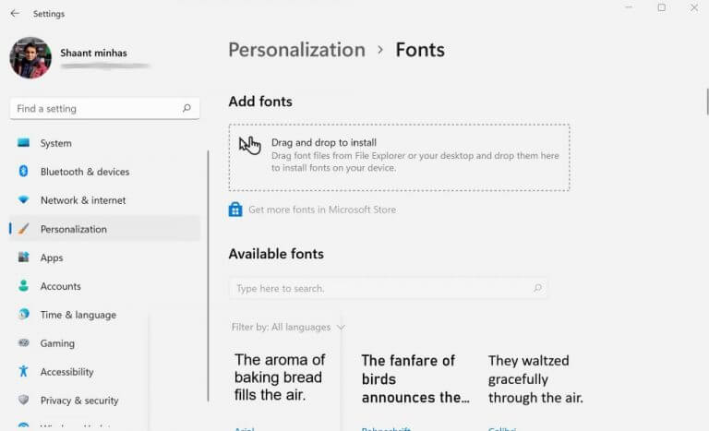709x431 pixels.
Task: Open the Bahnschrift font preview card
Action: coord(414,391)
